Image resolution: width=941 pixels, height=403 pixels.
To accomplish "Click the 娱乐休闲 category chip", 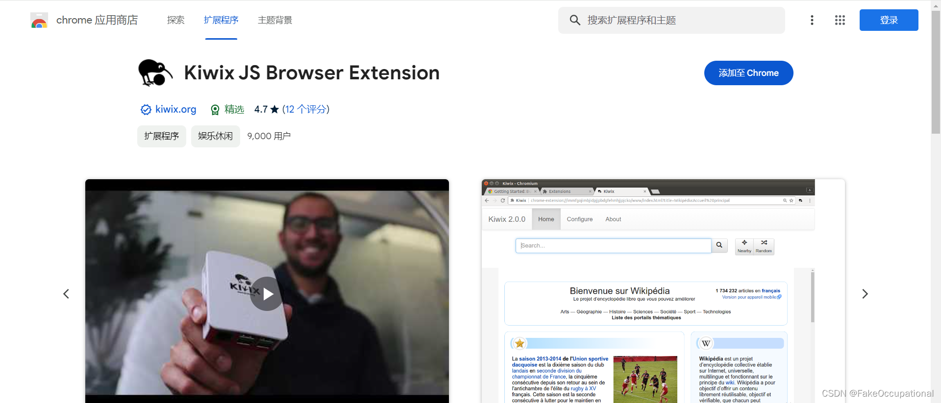I will [216, 136].
